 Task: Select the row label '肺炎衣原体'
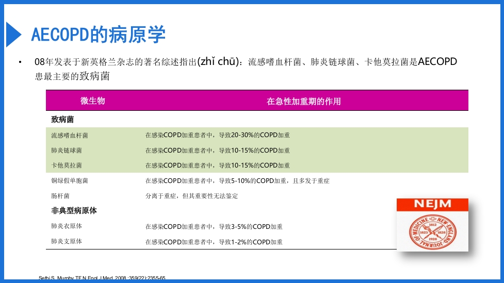67,226
